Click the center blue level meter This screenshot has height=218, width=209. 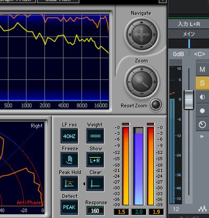(139, 166)
